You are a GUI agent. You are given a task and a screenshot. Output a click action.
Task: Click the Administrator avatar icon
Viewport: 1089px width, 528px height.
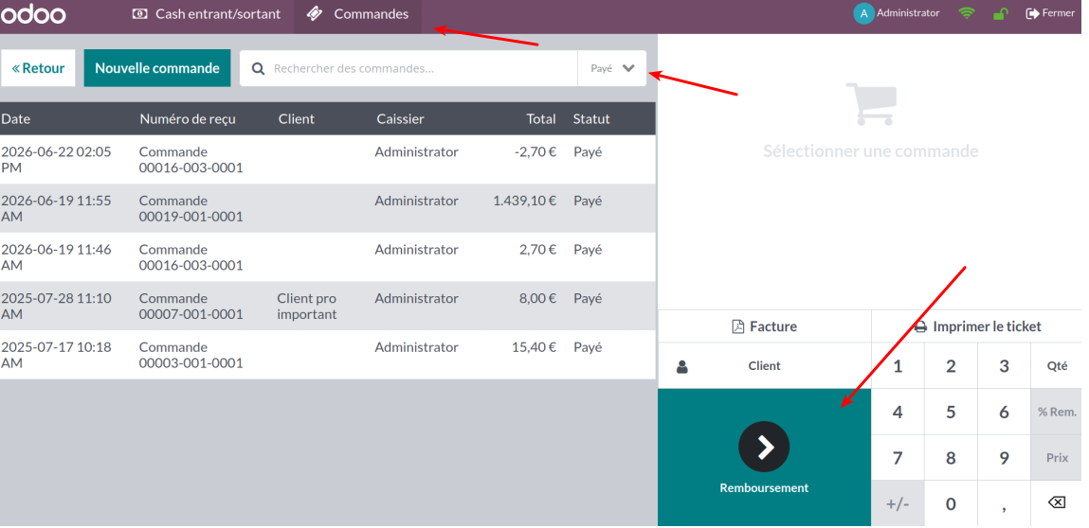tap(863, 14)
